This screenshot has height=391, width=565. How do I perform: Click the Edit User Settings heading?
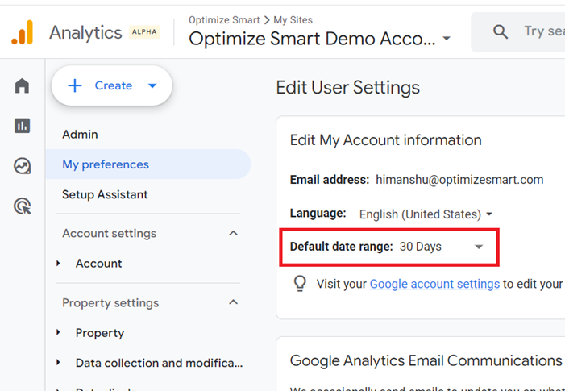pos(347,88)
